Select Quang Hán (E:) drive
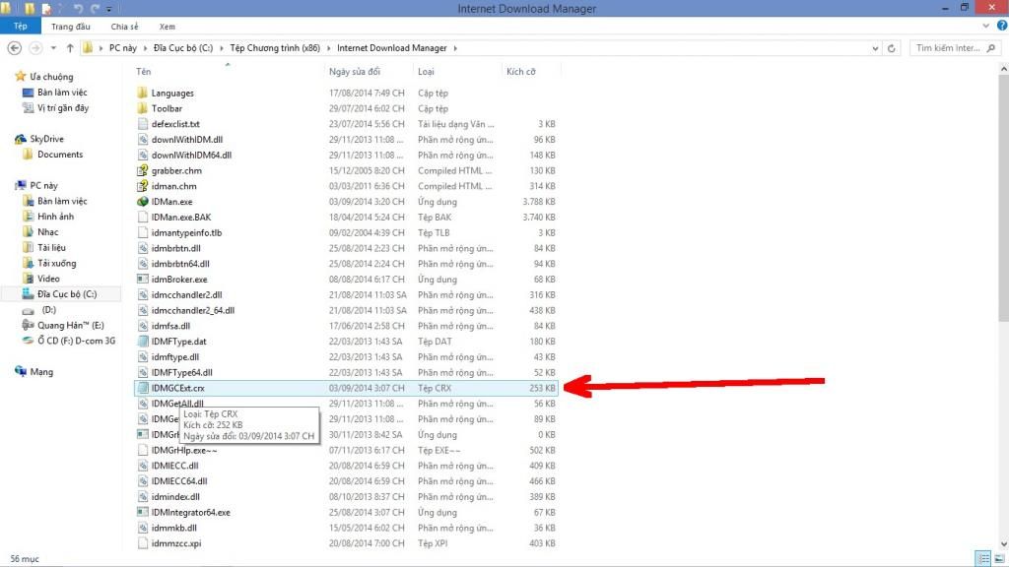1009x567 pixels. tap(63, 325)
